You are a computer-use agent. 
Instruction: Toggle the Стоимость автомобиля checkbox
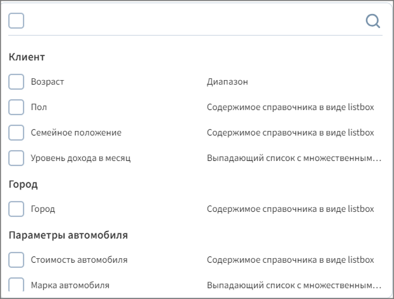tap(17, 260)
